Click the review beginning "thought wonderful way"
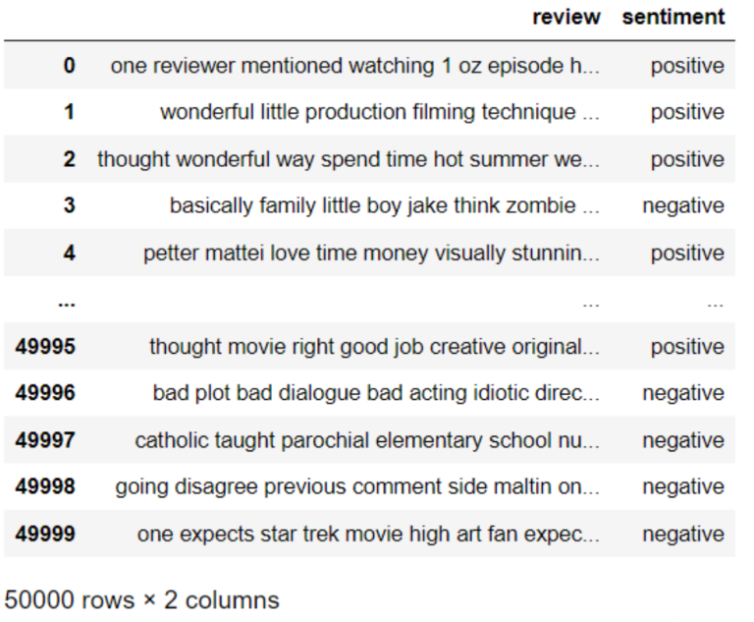This screenshot has width=754, height=622. tap(348, 159)
